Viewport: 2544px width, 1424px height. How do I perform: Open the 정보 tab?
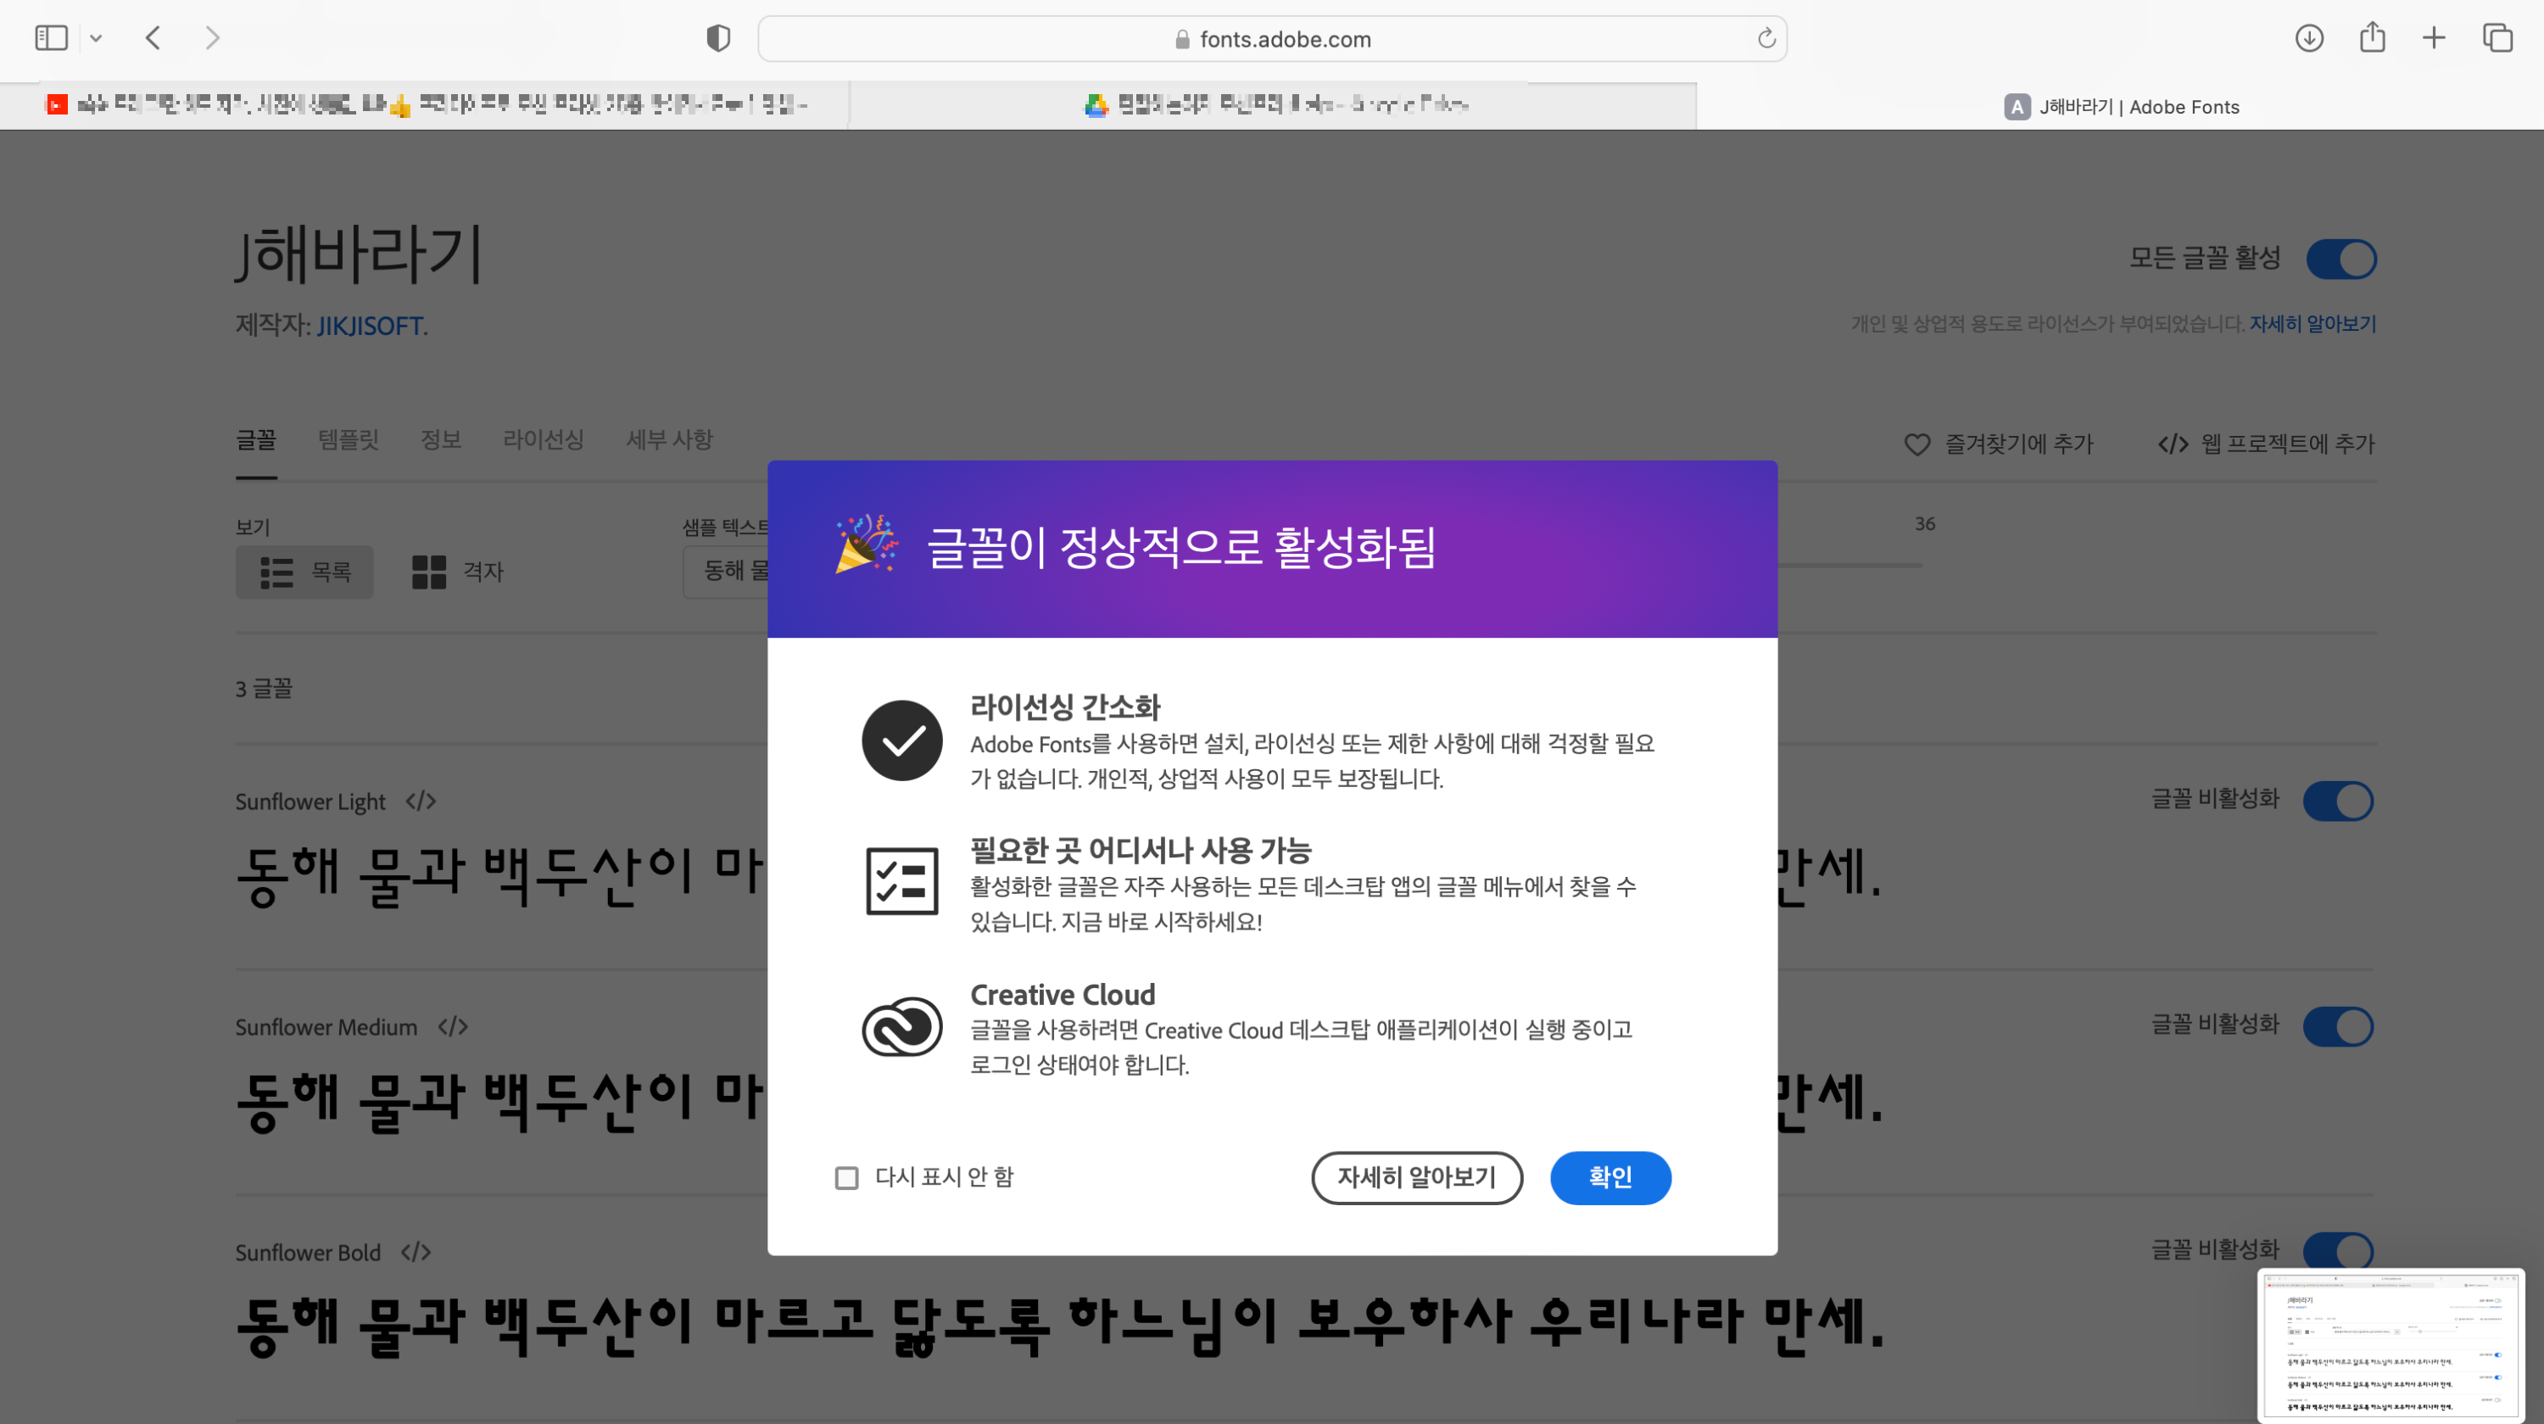click(x=442, y=439)
